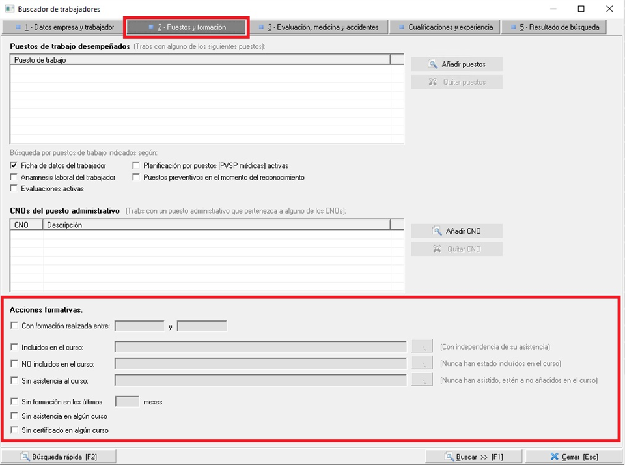Click the app icon in title bar

[9, 9]
